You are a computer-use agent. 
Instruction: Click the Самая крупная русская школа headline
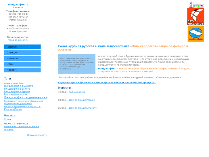coord(123,48)
